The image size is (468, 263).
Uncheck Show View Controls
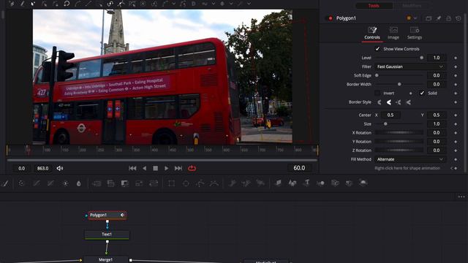pyautogui.click(x=377, y=49)
